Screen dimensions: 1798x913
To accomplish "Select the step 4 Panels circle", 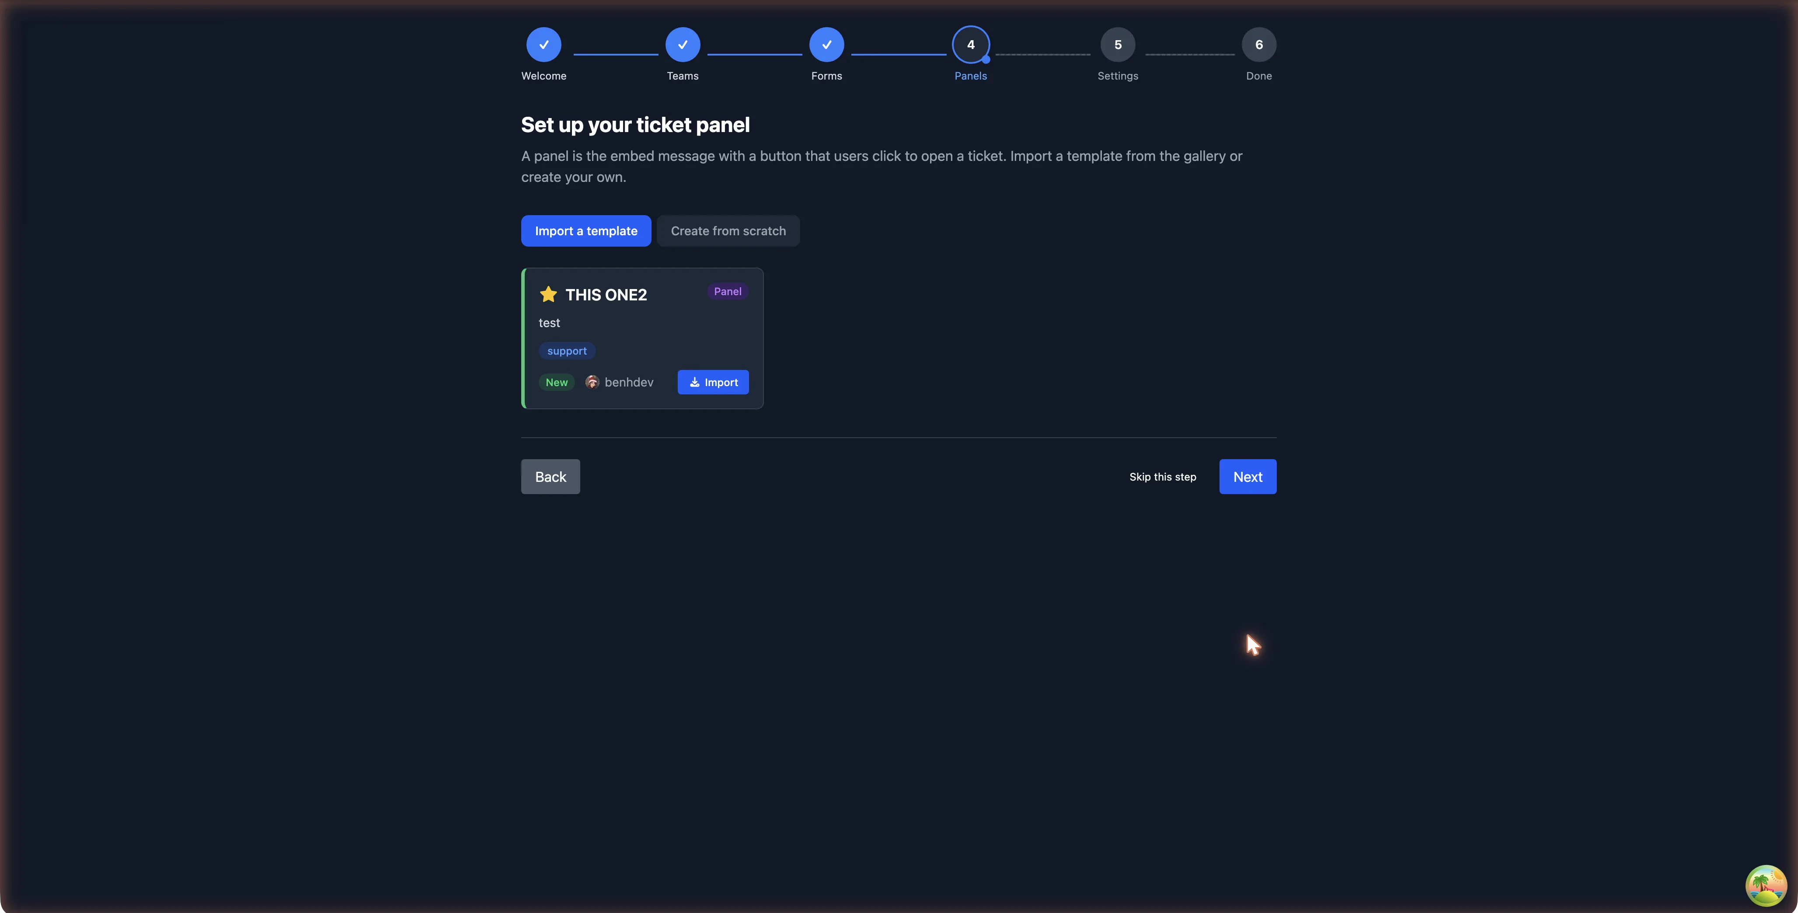I will [970, 45].
